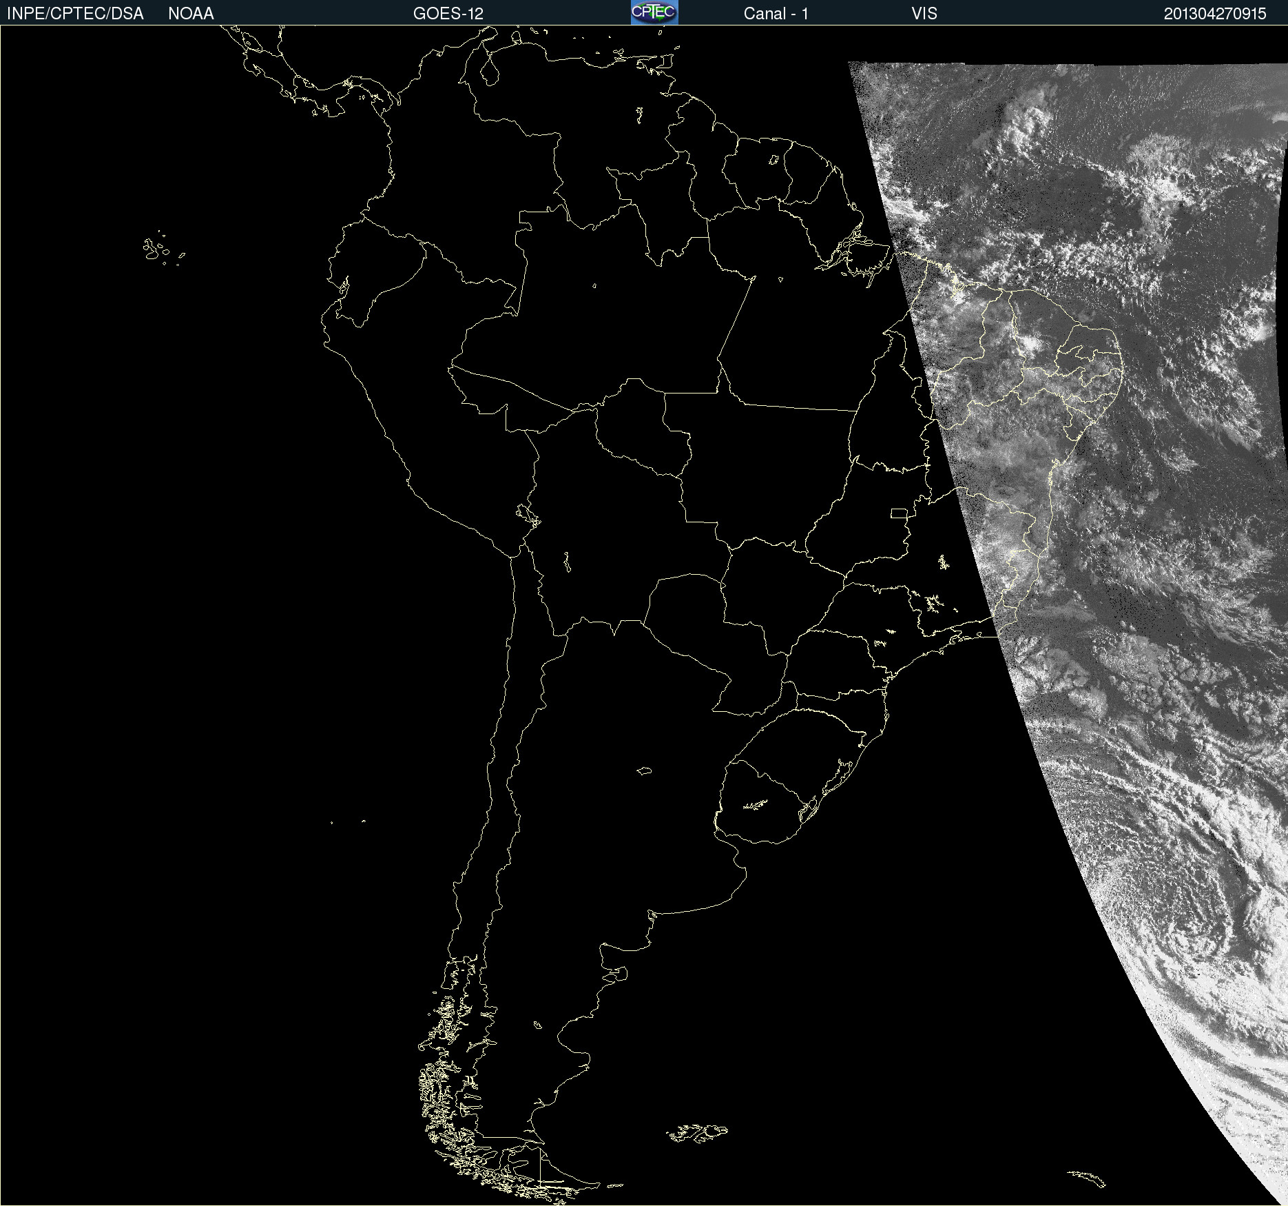Image resolution: width=1288 pixels, height=1206 pixels.
Task: Click the CPTEC logo in the header
Action: (x=654, y=12)
